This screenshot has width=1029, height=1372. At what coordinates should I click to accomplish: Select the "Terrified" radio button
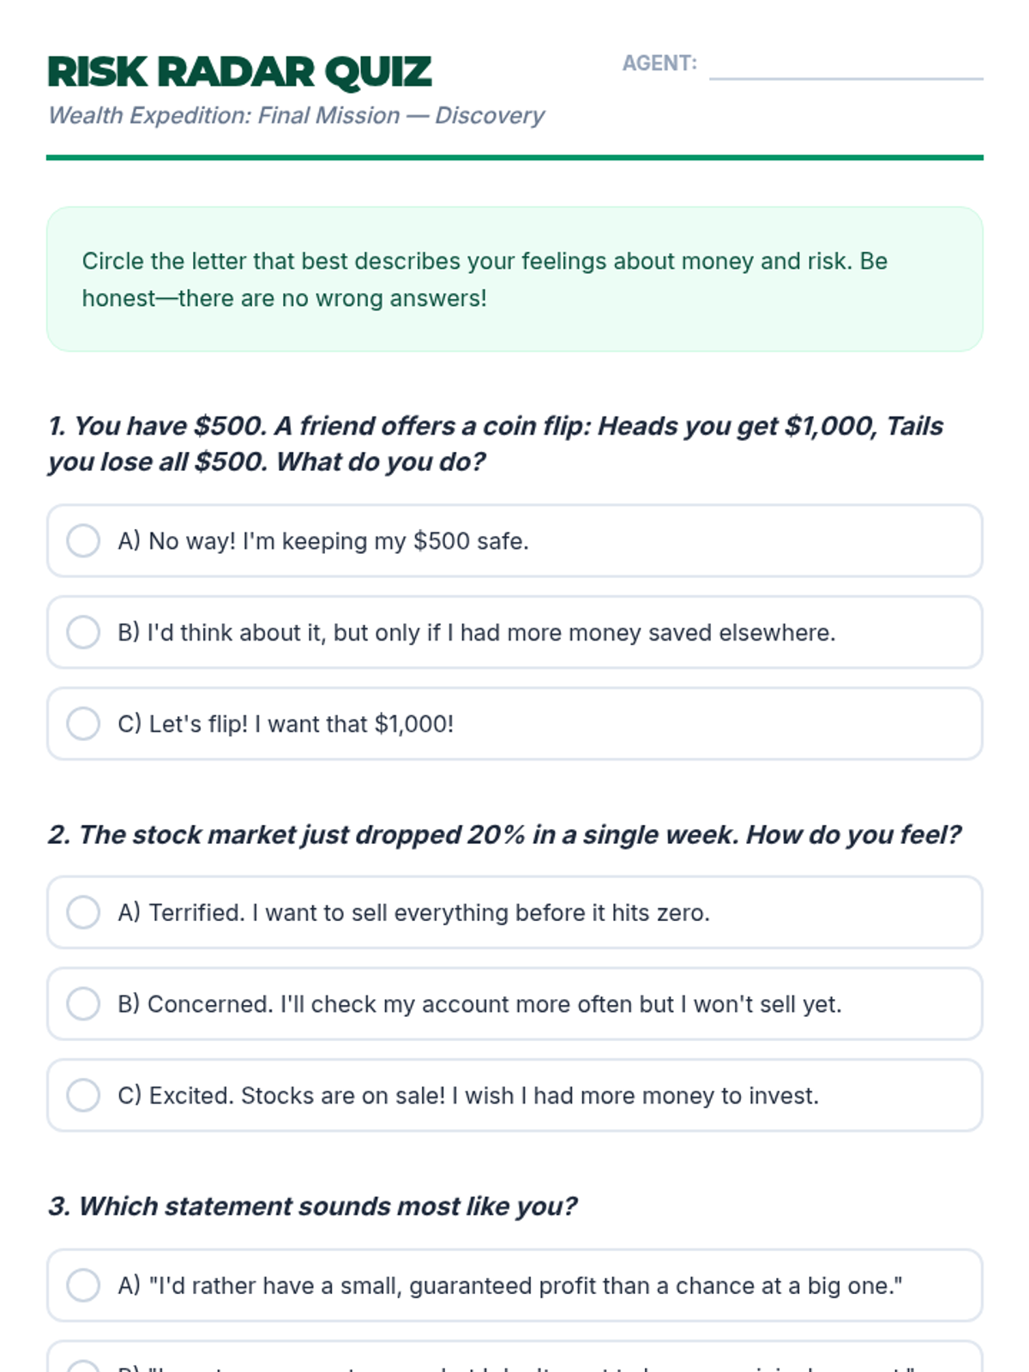pos(83,912)
